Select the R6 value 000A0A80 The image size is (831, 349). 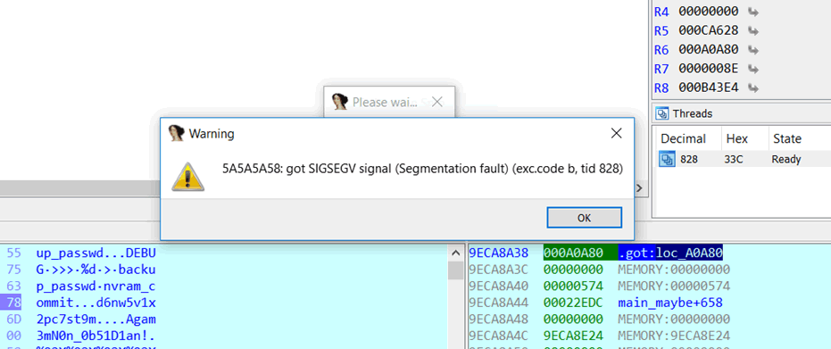709,50
